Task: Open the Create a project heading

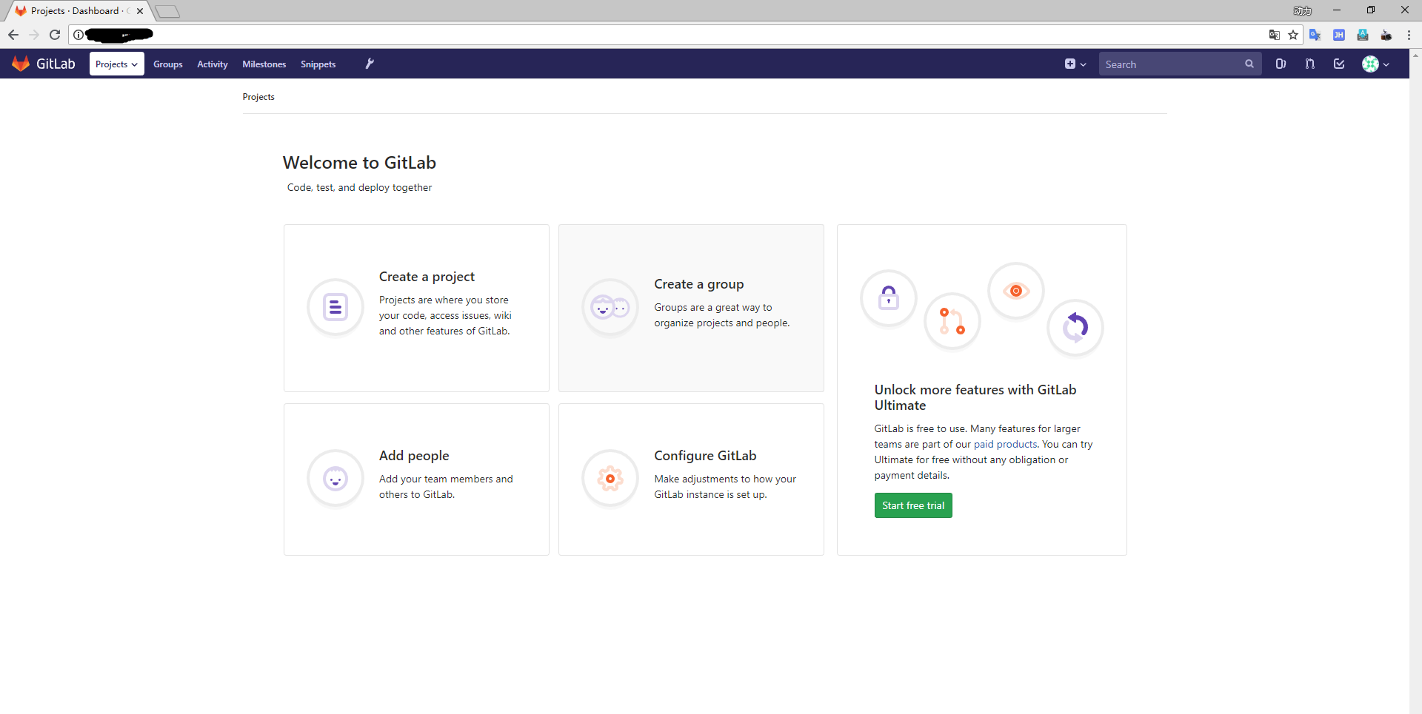Action: pyautogui.click(x=427, y=277)
